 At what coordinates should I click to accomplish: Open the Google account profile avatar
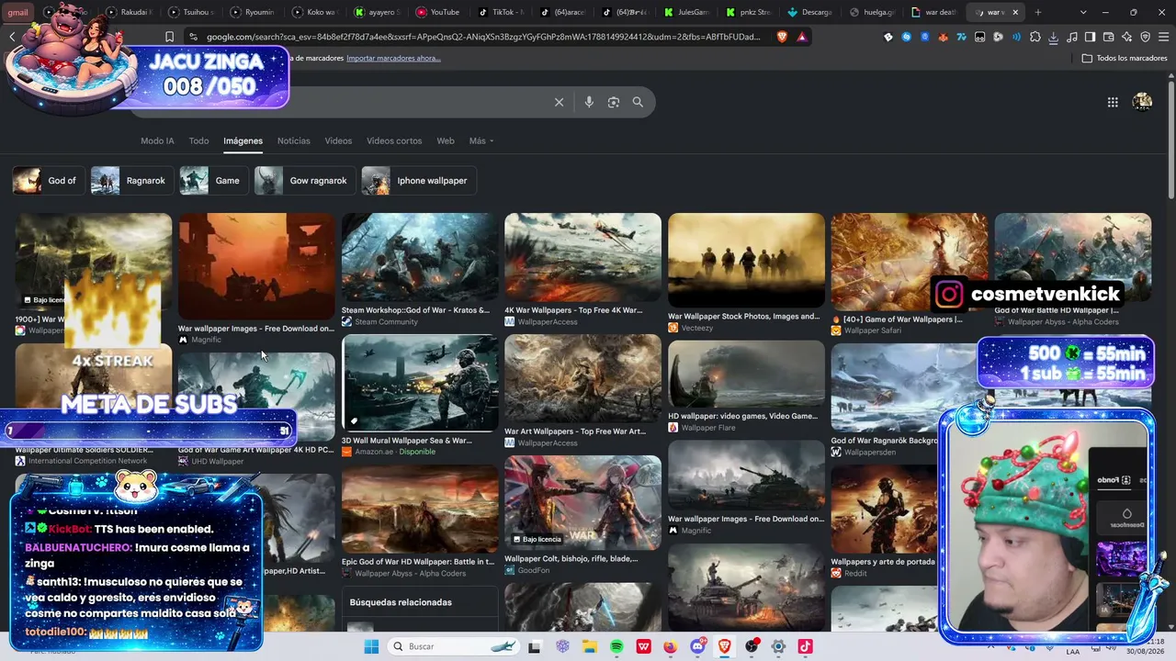click(1142, 102)
